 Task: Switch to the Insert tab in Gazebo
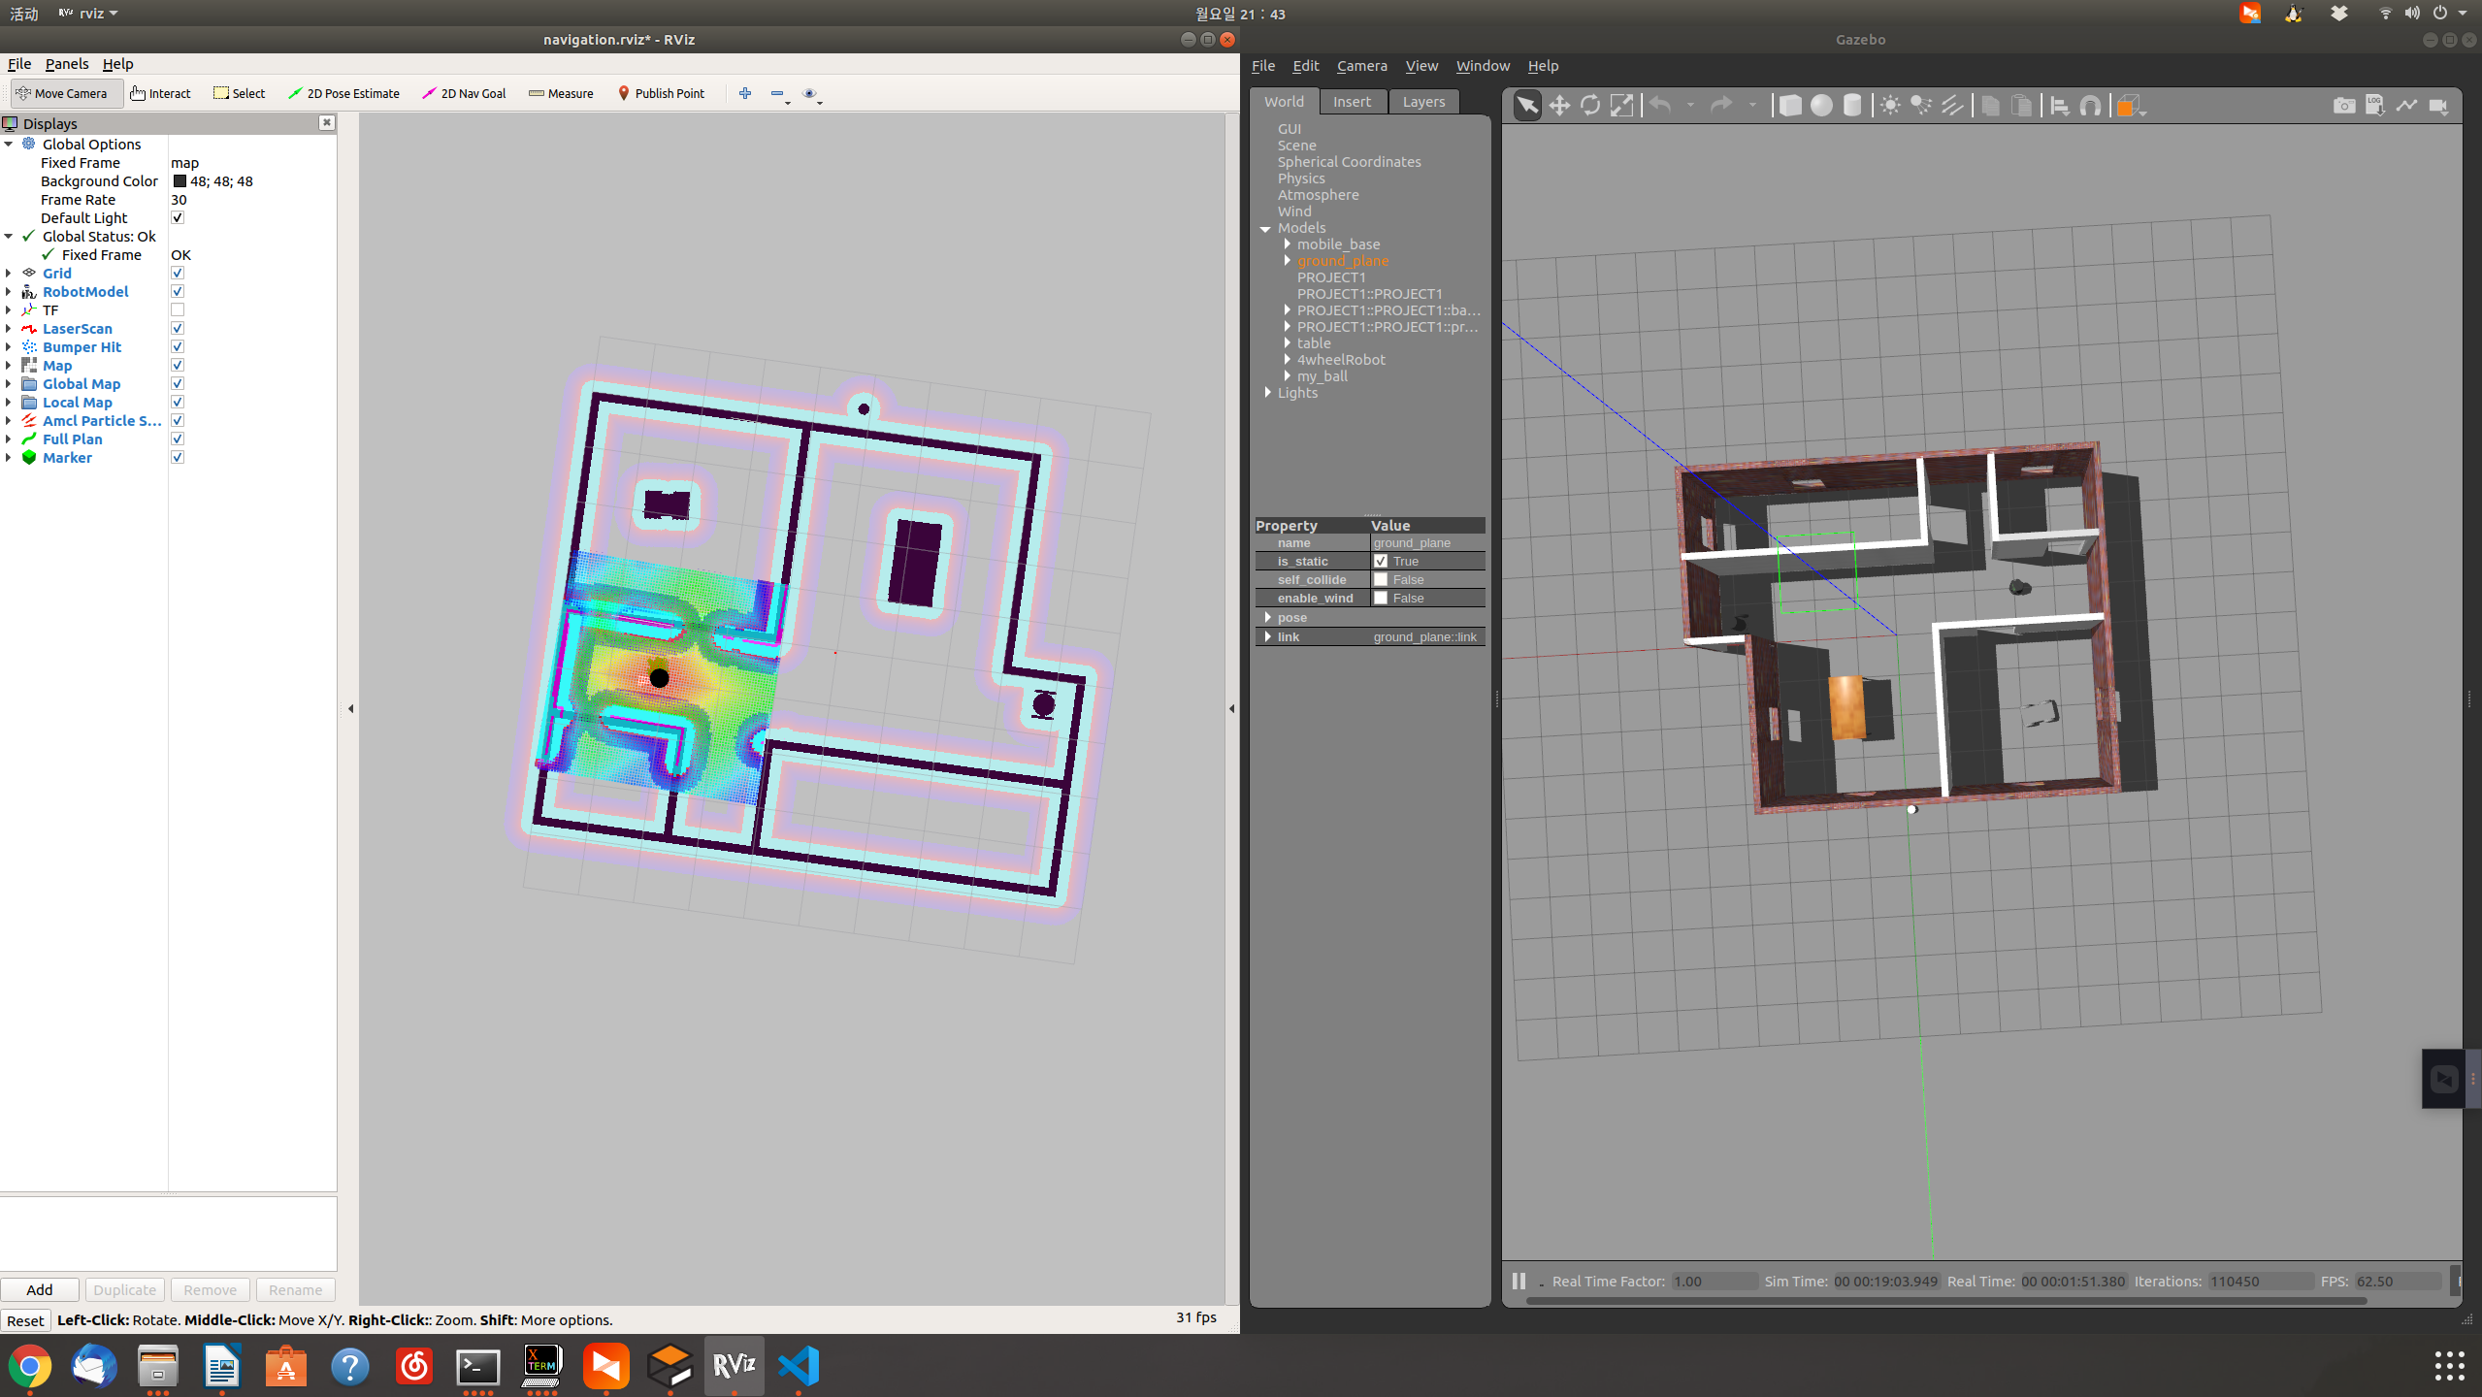[x=1353, y=101]
